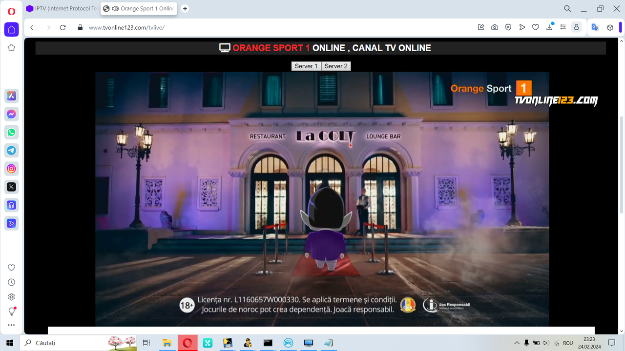625x351 pixels.
Task: Go forward using the forward arrow
Action: click(x=48, y=27)
